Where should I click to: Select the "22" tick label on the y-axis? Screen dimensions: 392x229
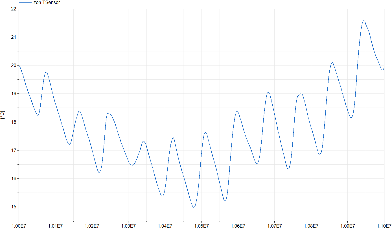pyautogui.click(x=14, y=8)
